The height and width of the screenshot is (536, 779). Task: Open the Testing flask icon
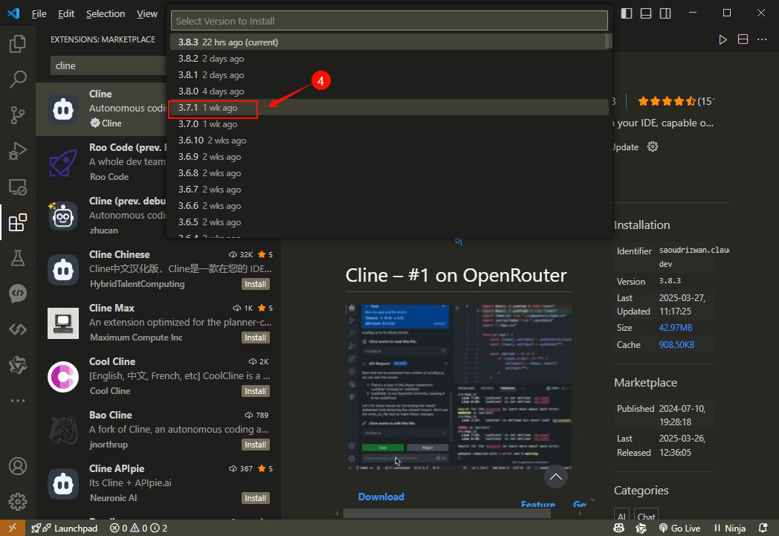pos(18,258)
